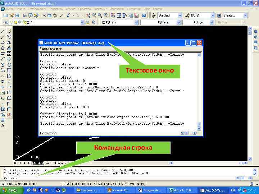Open the undo history dropdown arrow

point(73,15)
